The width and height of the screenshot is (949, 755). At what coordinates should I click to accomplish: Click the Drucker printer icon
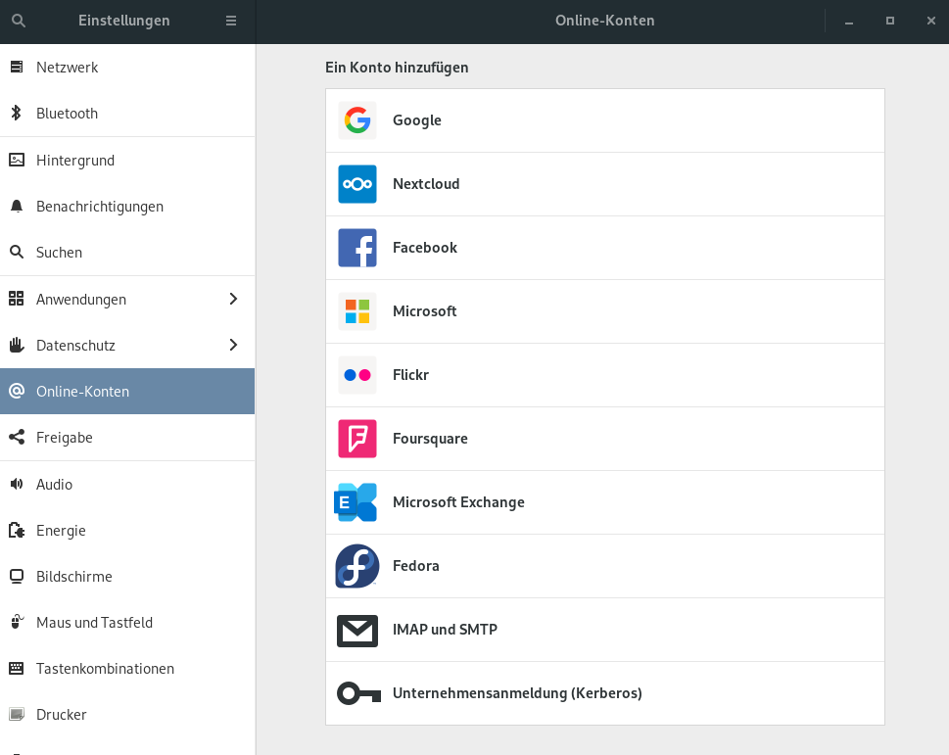click(x=17, y=715)
